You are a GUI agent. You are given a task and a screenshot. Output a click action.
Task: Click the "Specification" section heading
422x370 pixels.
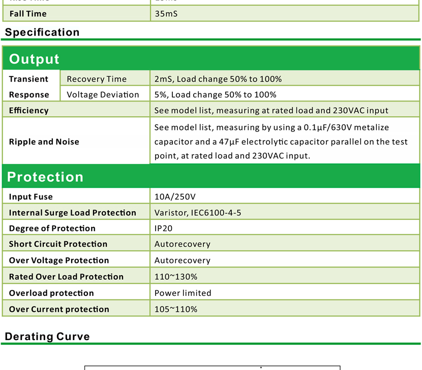click(42, 32)
